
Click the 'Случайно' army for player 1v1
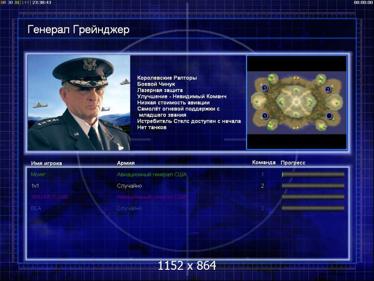pyautogui.click(x=129, y=185)
